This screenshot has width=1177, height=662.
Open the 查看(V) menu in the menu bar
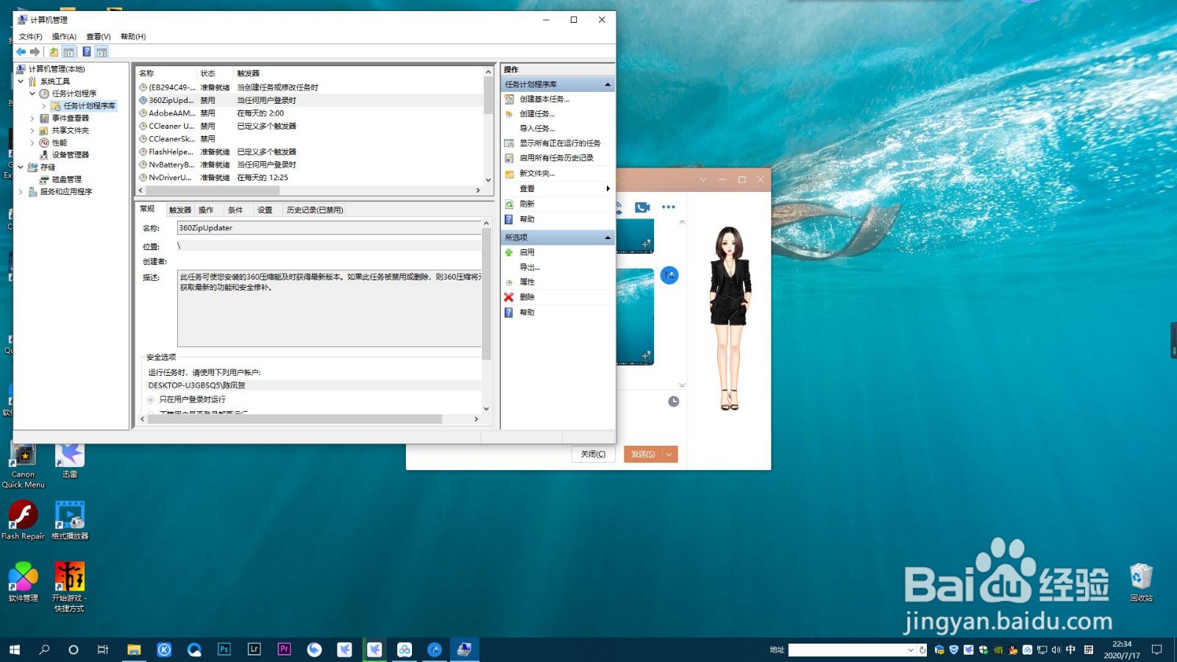[99, 37]
